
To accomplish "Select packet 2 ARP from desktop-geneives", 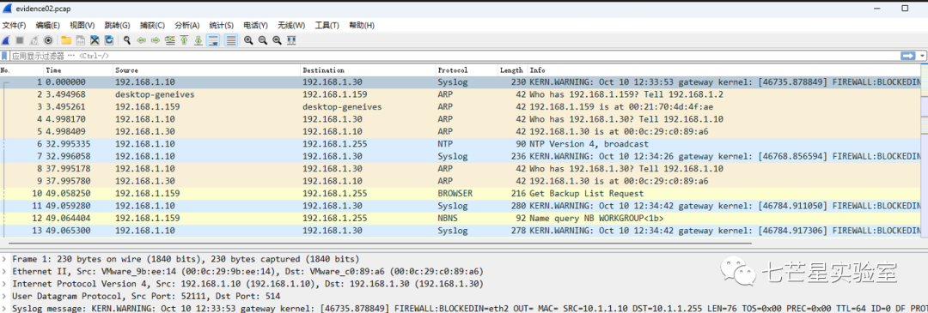I will [x=461, y=94].
